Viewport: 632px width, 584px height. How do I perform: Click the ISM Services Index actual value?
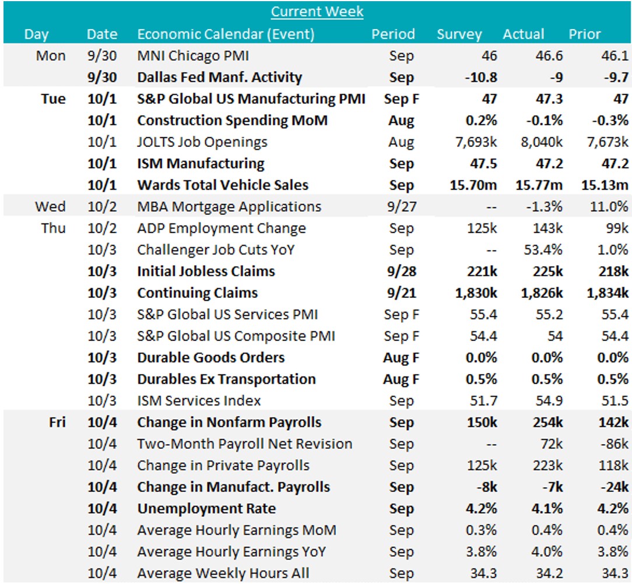pyautogui.click(x=550, y=401)
